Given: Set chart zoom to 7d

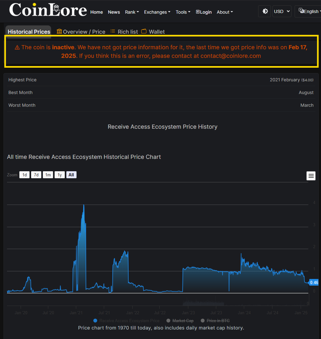Looking at the screenshot, I should point(36,175).
